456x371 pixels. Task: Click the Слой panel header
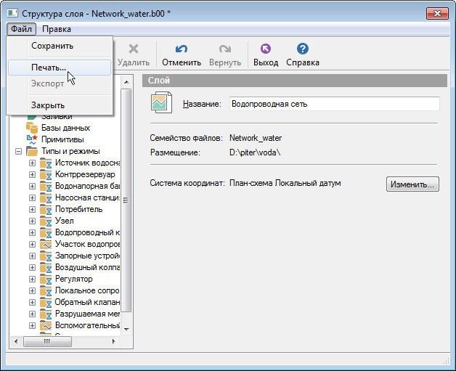pos(295,81)
